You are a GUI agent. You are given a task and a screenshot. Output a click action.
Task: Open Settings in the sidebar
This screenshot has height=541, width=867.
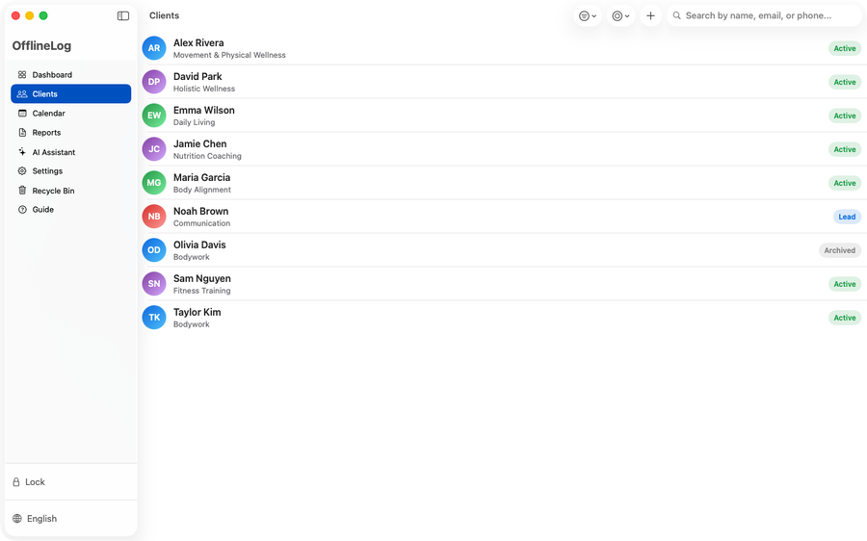pyautogui.click(x=70, y=171)
